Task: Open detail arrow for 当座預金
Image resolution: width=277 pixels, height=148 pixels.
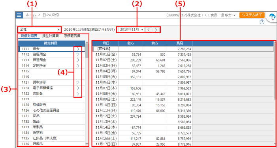Action: click(78, 54)
